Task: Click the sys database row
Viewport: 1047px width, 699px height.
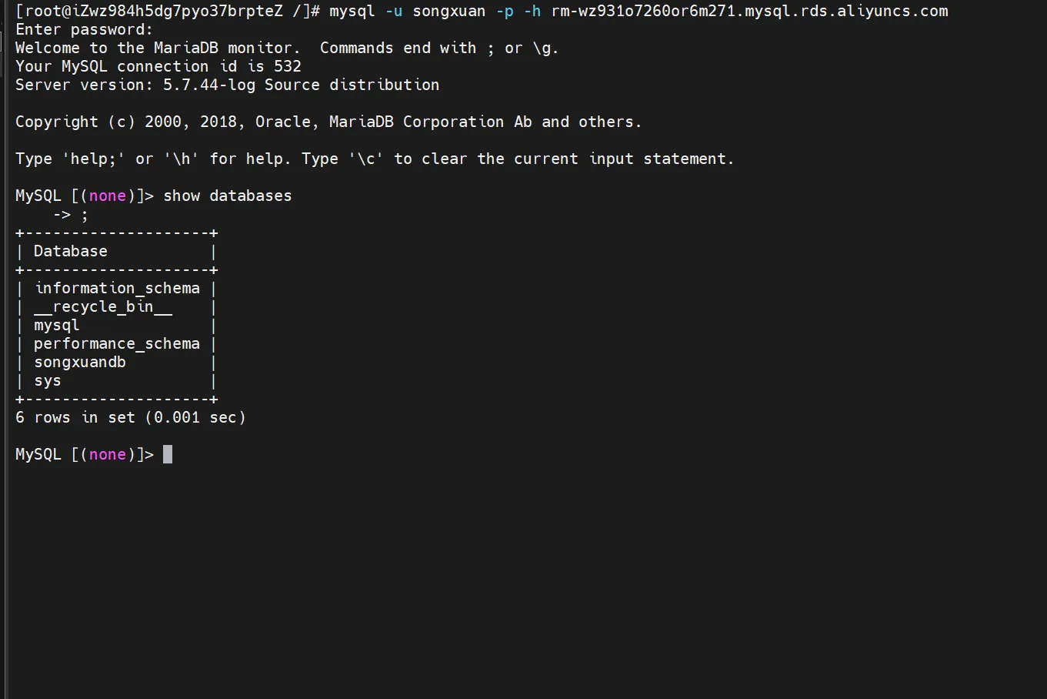Action: pos(47,380)
